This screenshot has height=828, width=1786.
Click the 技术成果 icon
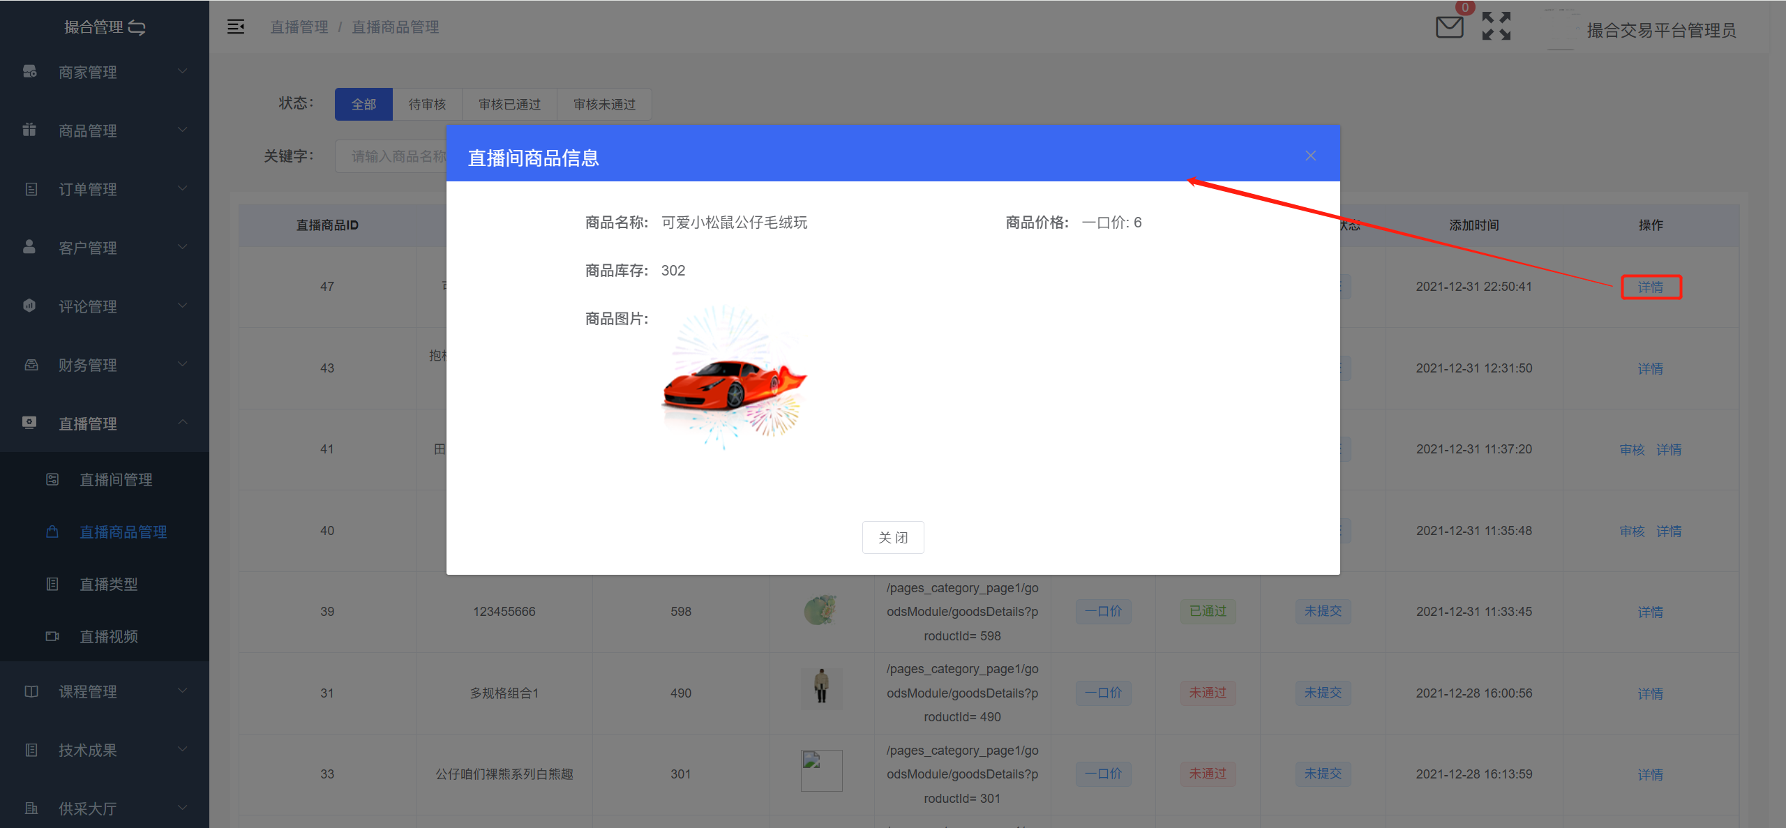31,750
